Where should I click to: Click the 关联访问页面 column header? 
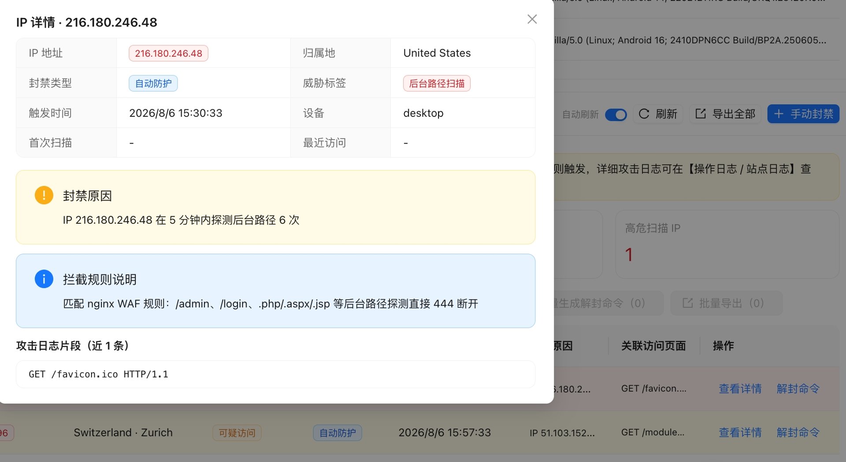tap(653, 346)
